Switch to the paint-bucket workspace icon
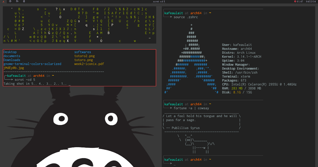Screen dimensions: 318x167 (17, 2)
